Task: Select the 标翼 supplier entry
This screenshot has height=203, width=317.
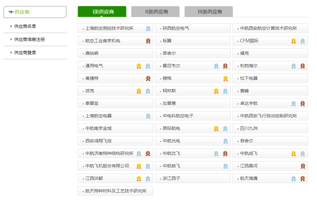Action: click(x=193, y=41)
